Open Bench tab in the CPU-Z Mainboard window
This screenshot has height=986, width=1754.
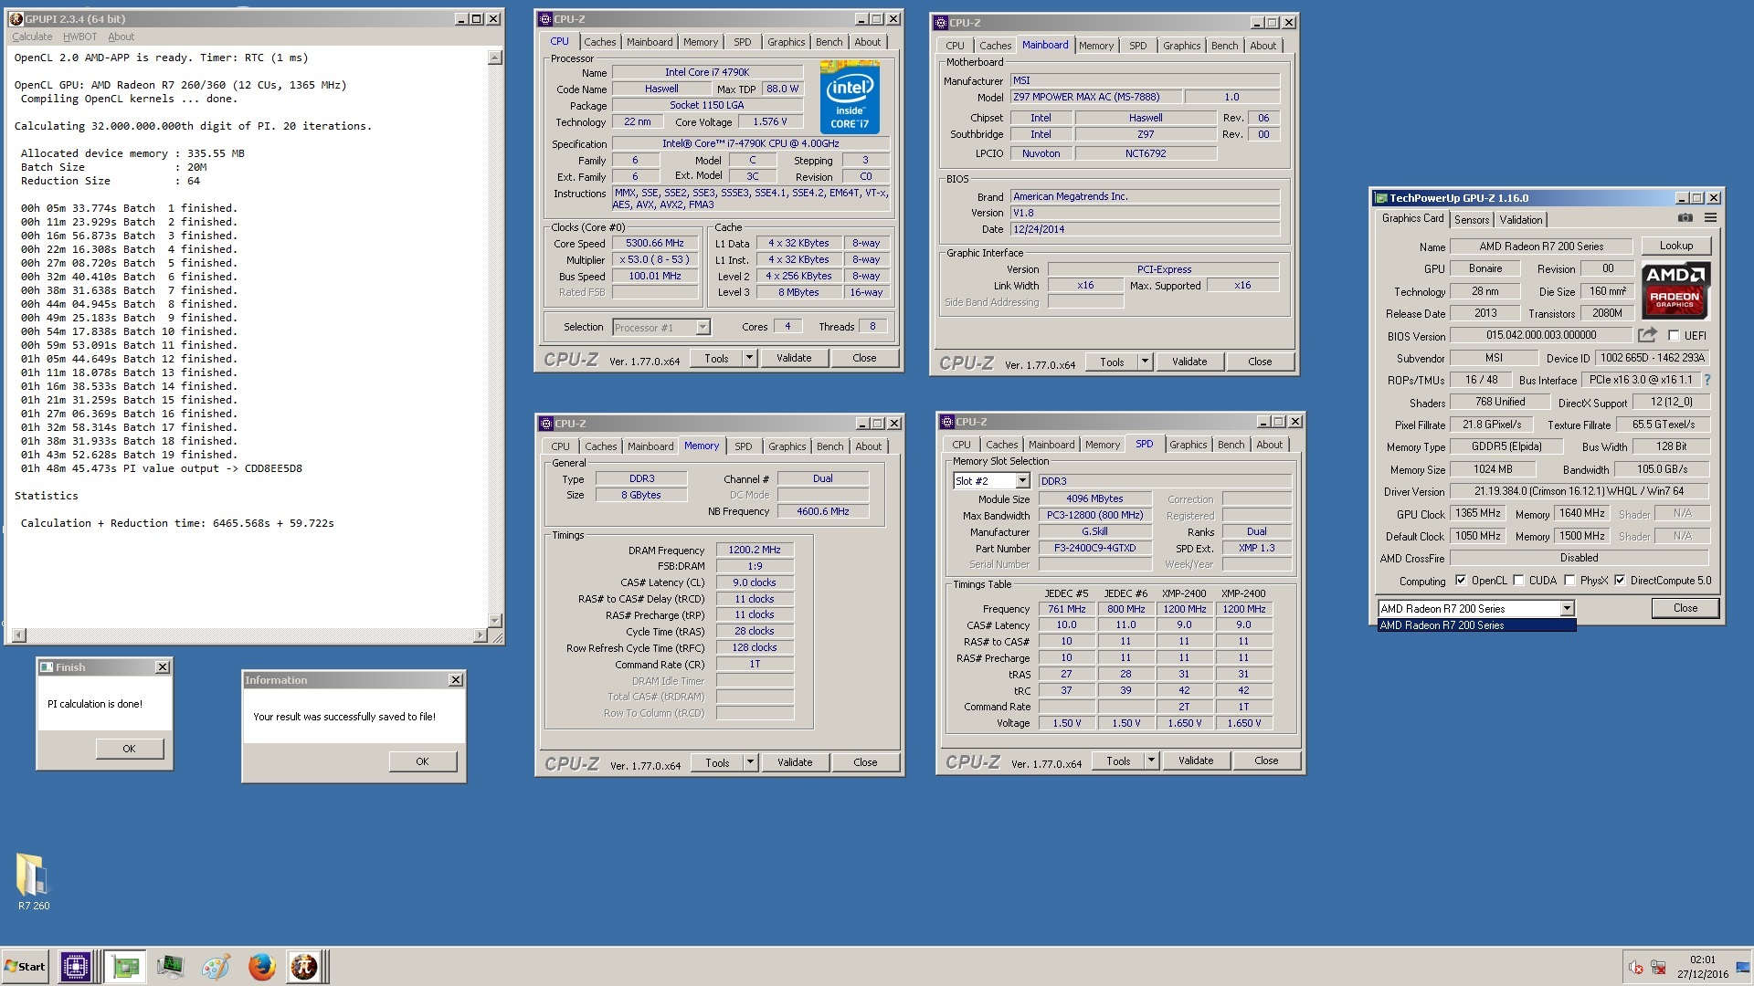click(1224, 46)
